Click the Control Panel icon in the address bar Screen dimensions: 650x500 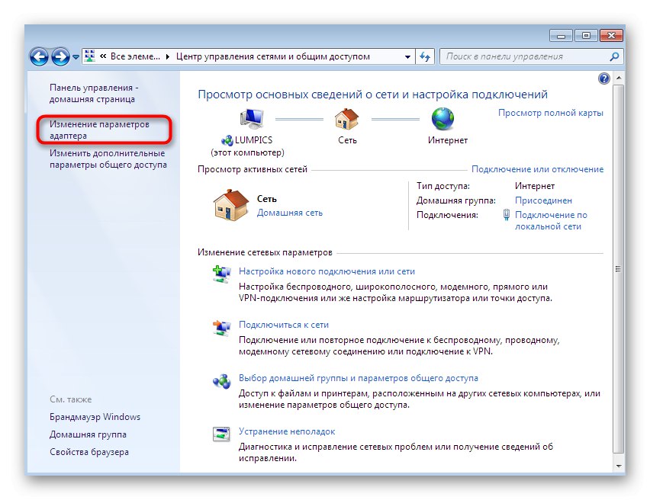(89, 56)
